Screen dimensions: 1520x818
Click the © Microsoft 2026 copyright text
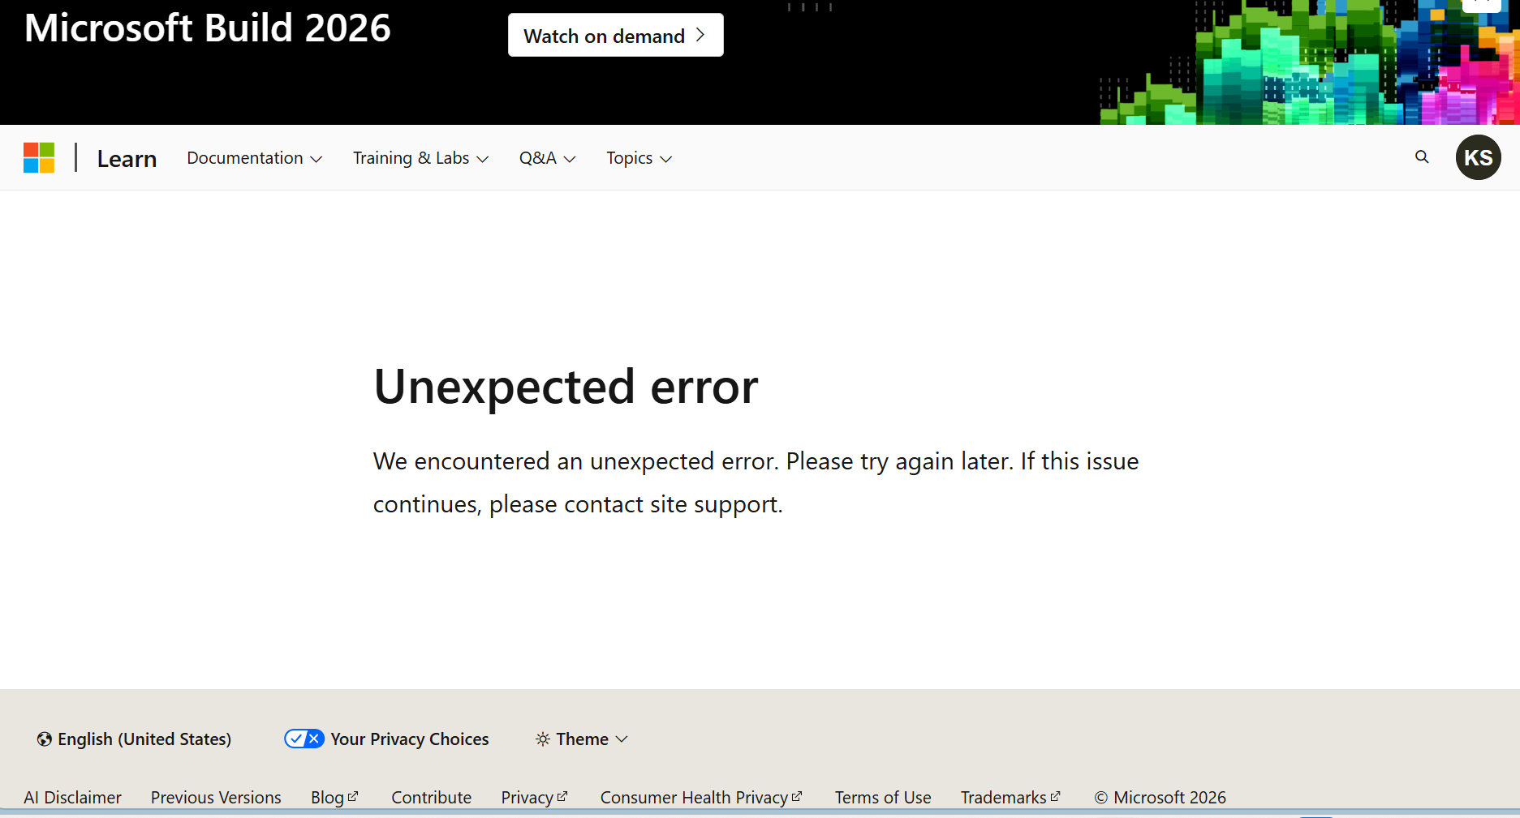[1160, 798]
